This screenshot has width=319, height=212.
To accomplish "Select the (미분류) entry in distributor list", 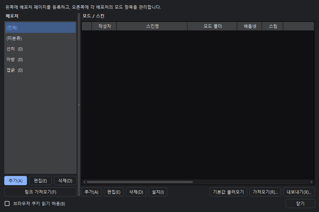I will click(40, 39).
